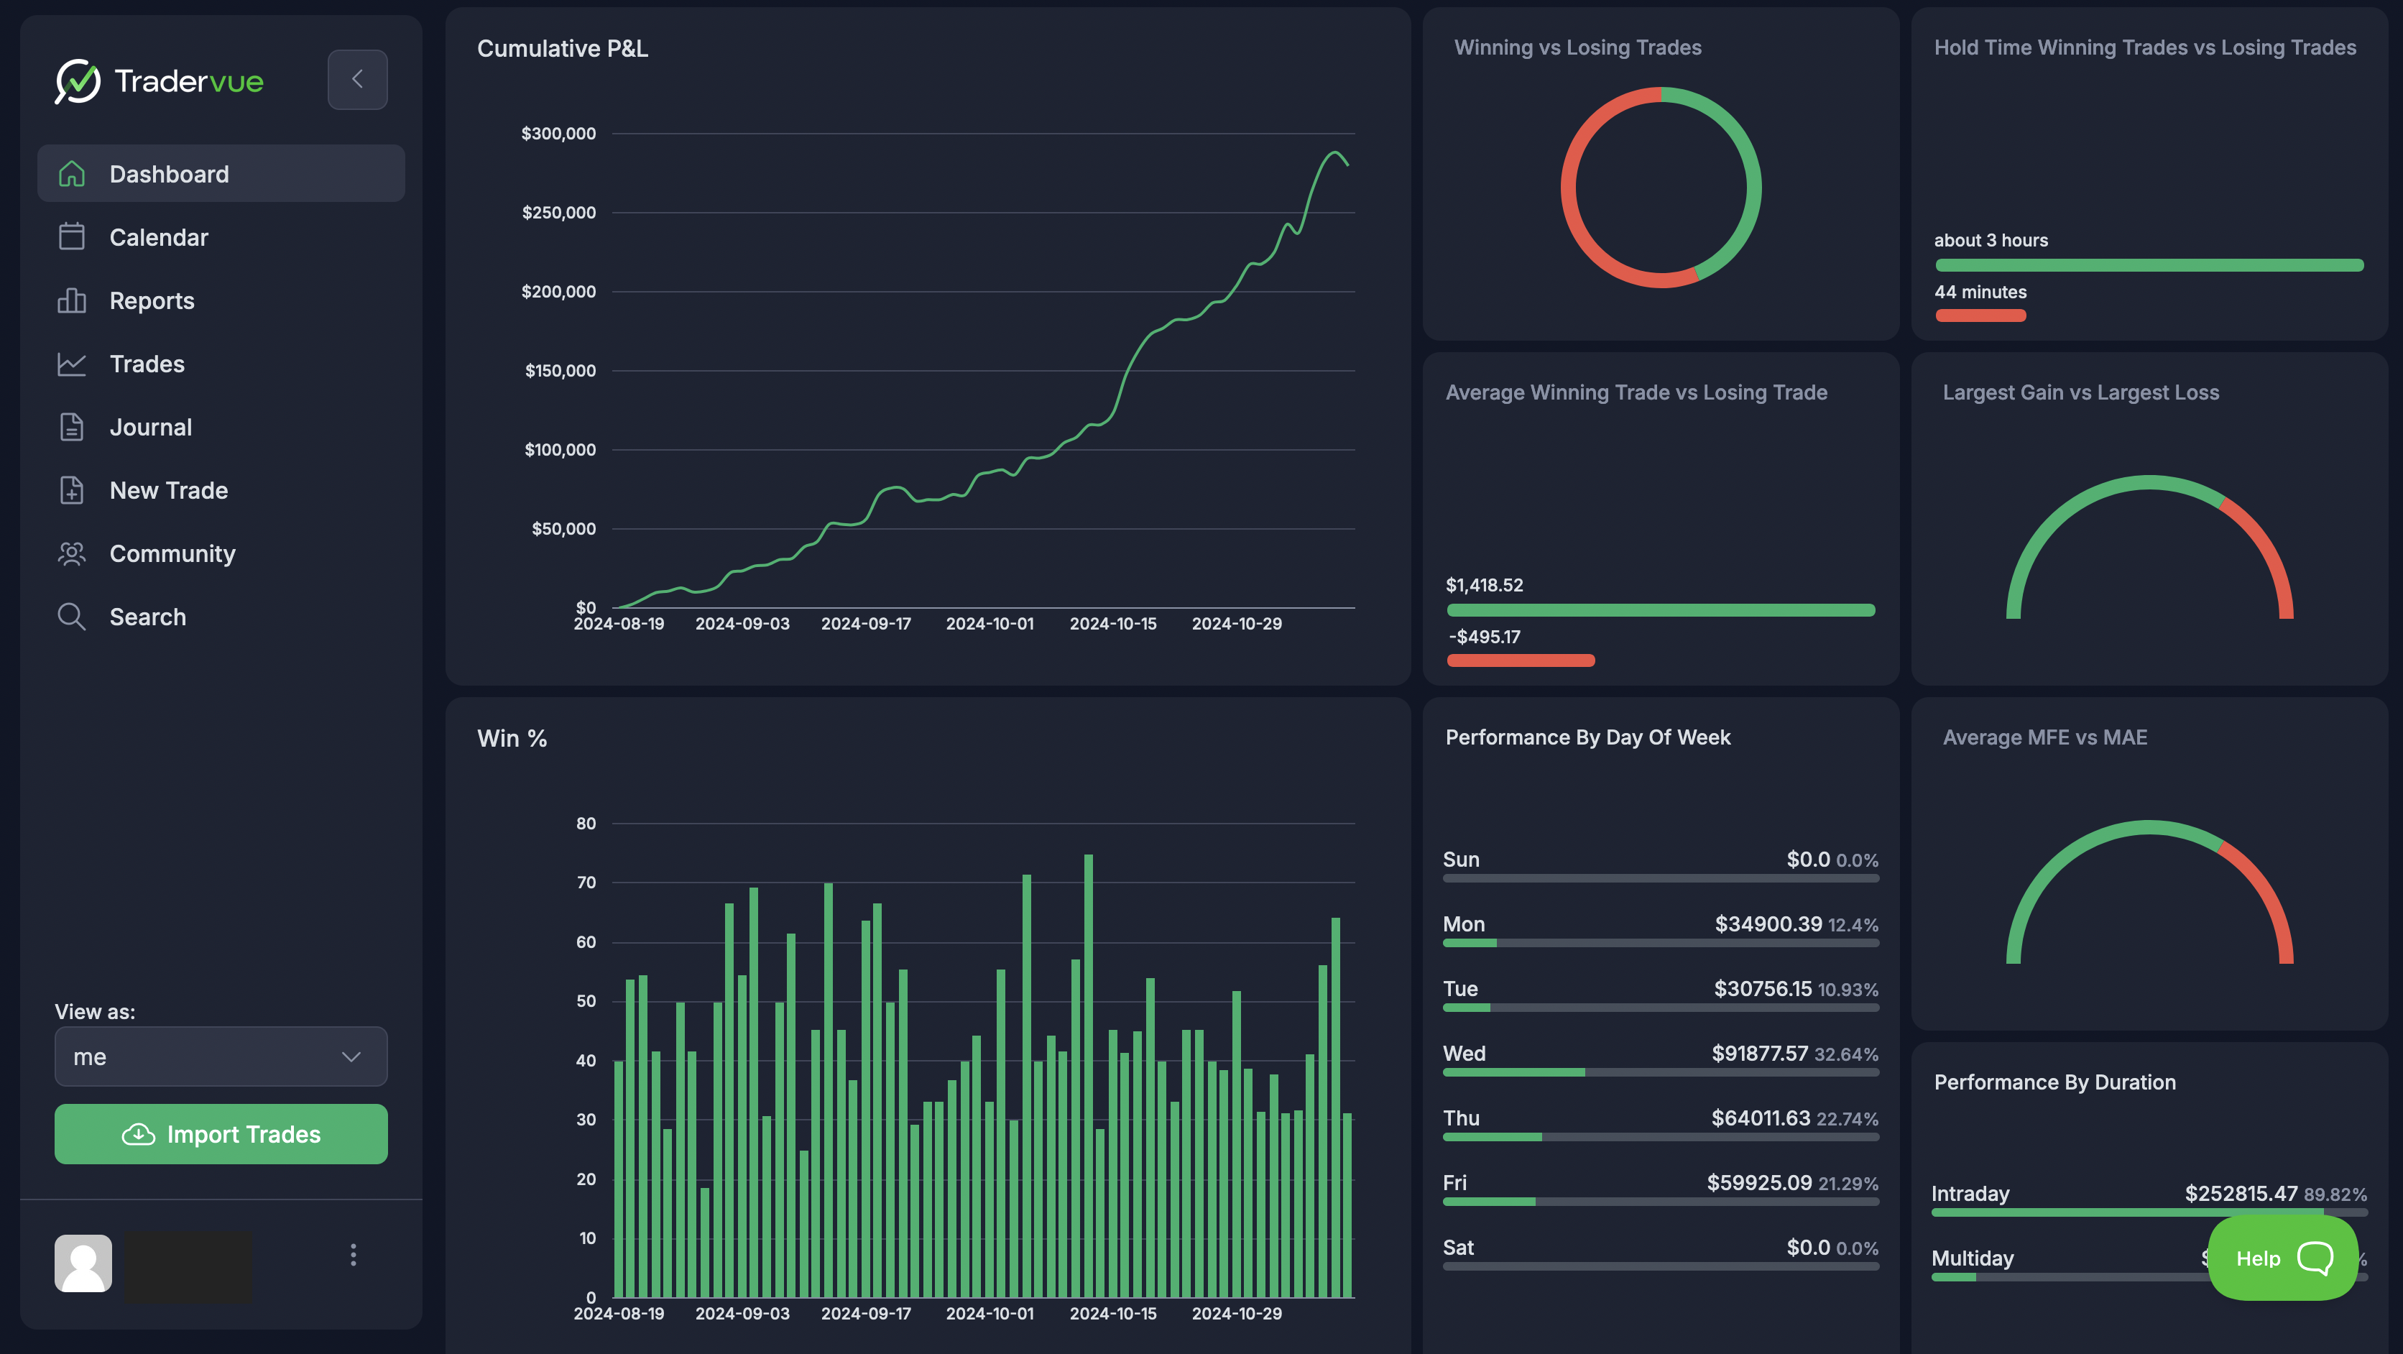Open the 'View as: me' dropdown
The height and width of the screenshot is (1354, 2403).
(x=221, y=1056)
